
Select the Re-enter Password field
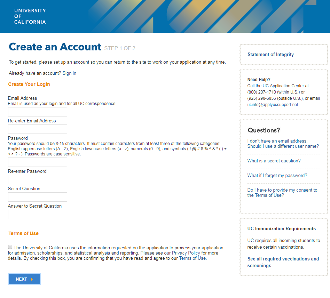click(x=38, y=180)
